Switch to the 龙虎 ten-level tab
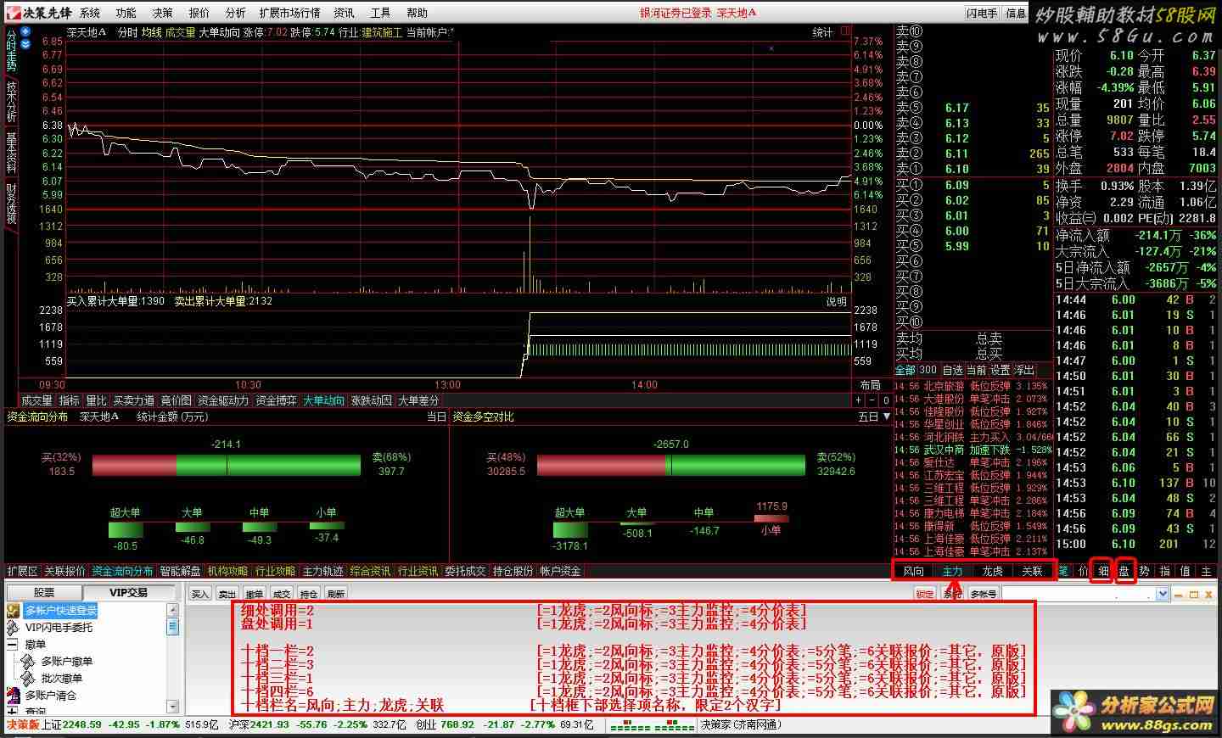The width and height of the screenshot is (1222, 738). tap(992, 572)
